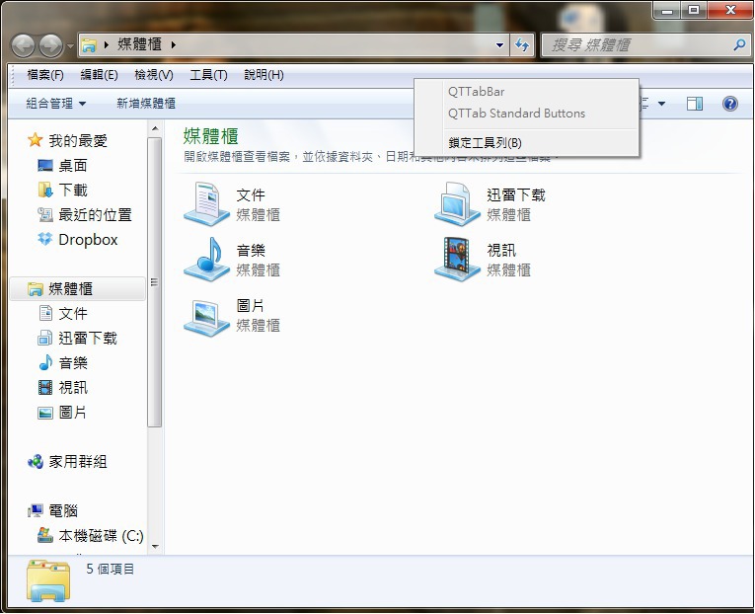Screen dimensions: 755x614
Task: Click the 最近的位置 label in favorites
Action: pos(95,215)
